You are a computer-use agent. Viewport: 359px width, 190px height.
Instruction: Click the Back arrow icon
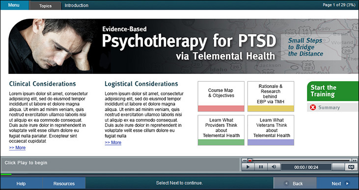tap(286, 183)
